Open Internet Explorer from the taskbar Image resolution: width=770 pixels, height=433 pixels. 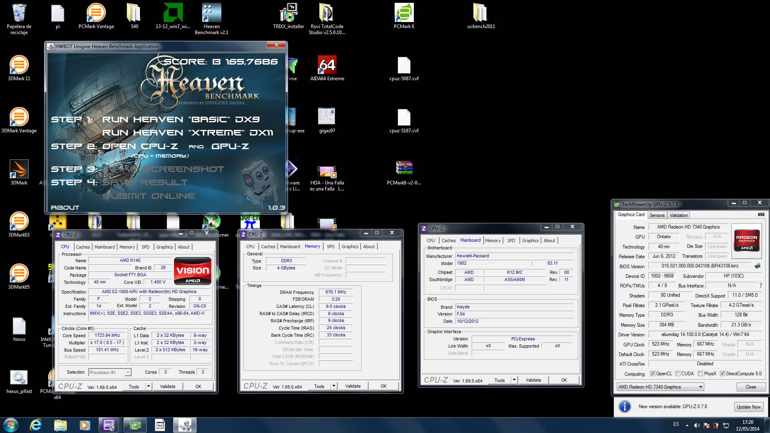pyautogui.click(x=36, y=425)
